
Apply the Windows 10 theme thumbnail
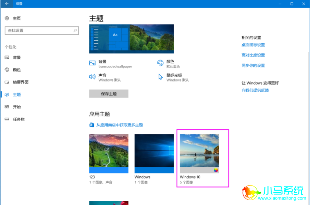point(199,153)
